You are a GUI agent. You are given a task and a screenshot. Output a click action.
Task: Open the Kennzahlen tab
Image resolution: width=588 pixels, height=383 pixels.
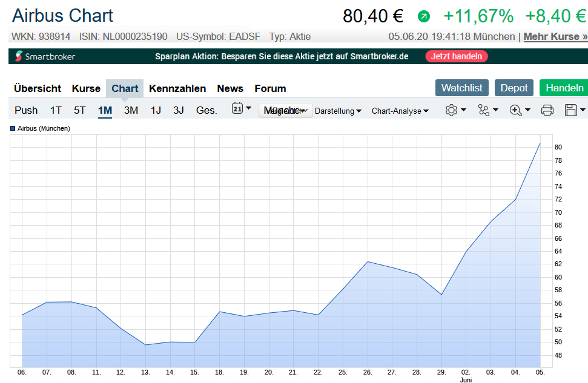click(177, 88)
